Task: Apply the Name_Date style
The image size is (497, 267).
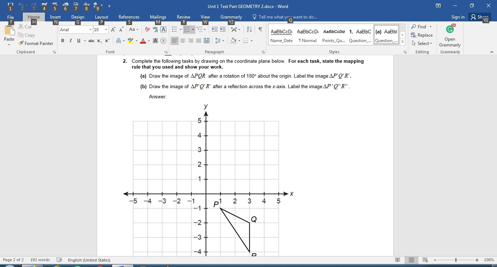Action: click(x=282, y=35)
